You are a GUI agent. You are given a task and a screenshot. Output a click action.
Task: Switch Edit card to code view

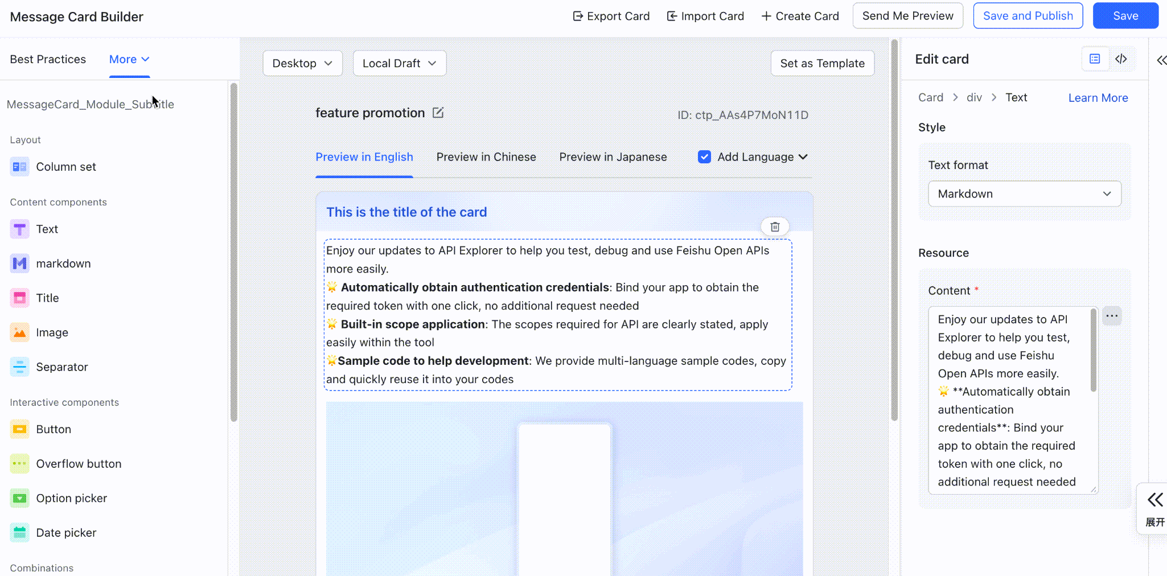click(1121, 59)
